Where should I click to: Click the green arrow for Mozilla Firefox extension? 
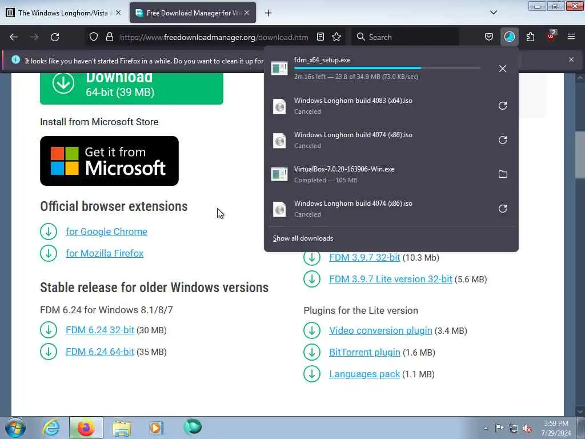[49, 253]
